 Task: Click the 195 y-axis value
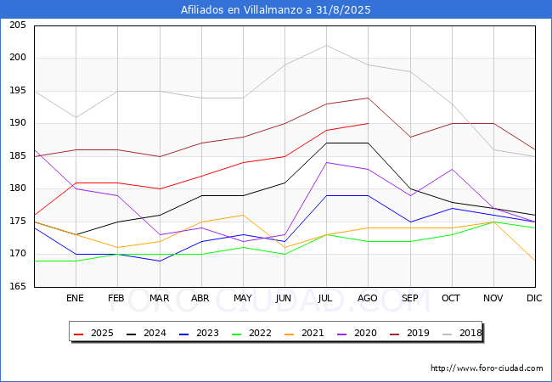pos(18,90)
